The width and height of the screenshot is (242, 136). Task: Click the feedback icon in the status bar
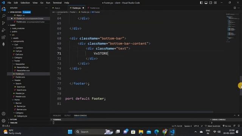[234, 126]
